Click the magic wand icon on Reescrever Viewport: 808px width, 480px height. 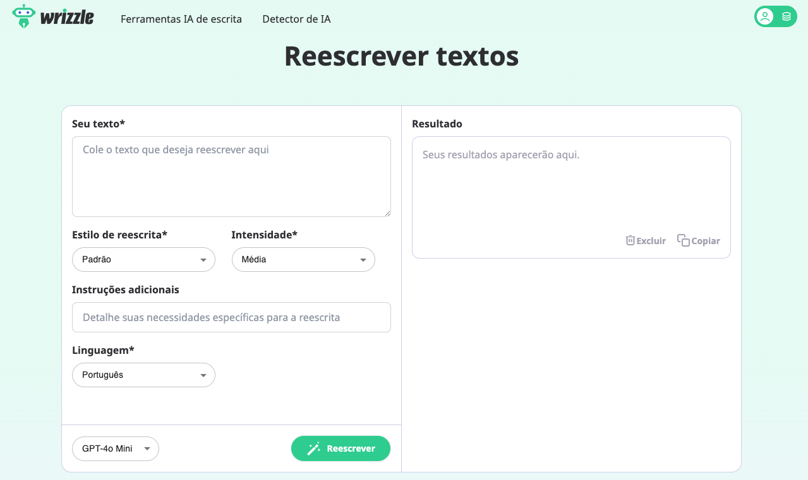(313, 448)
